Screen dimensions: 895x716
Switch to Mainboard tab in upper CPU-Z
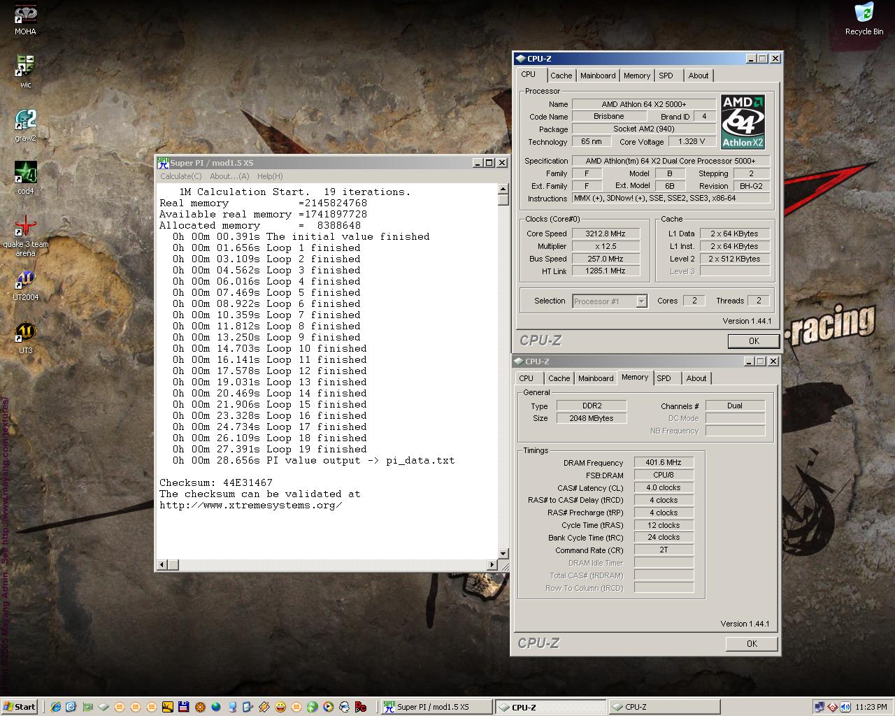598,76
